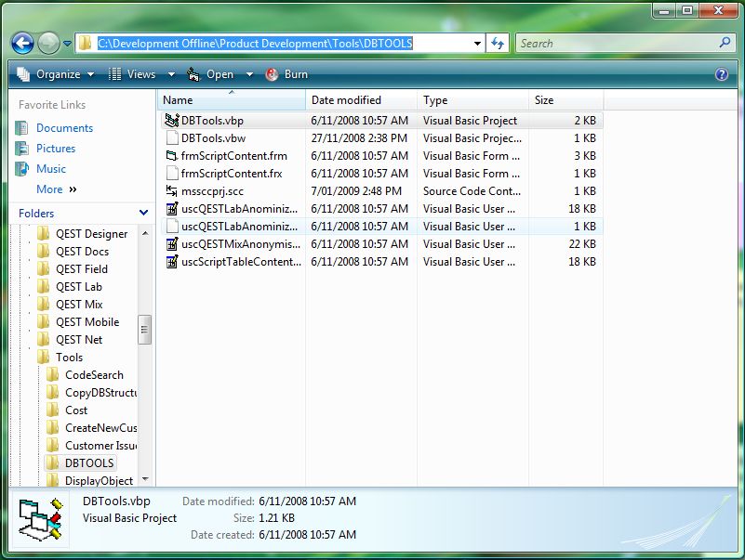Click the search magnifier icon
Viewport: 745px width, 560px height.
tap(725, 43)
